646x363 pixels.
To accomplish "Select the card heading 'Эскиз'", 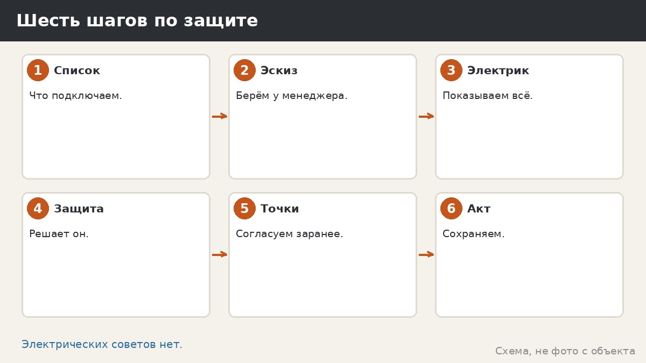I will click(279, 70).
